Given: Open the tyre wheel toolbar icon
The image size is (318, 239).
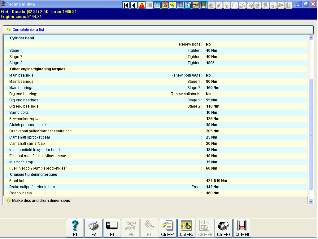Looking at the screenshot, I should [180, 5].
